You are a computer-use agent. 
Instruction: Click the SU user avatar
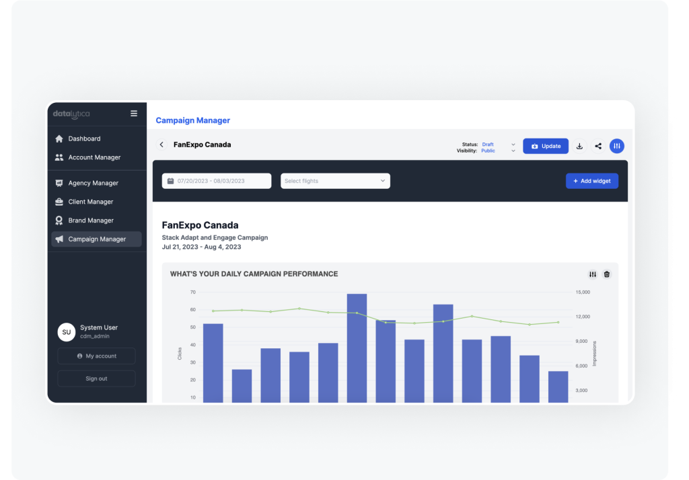tap(67, 332)
